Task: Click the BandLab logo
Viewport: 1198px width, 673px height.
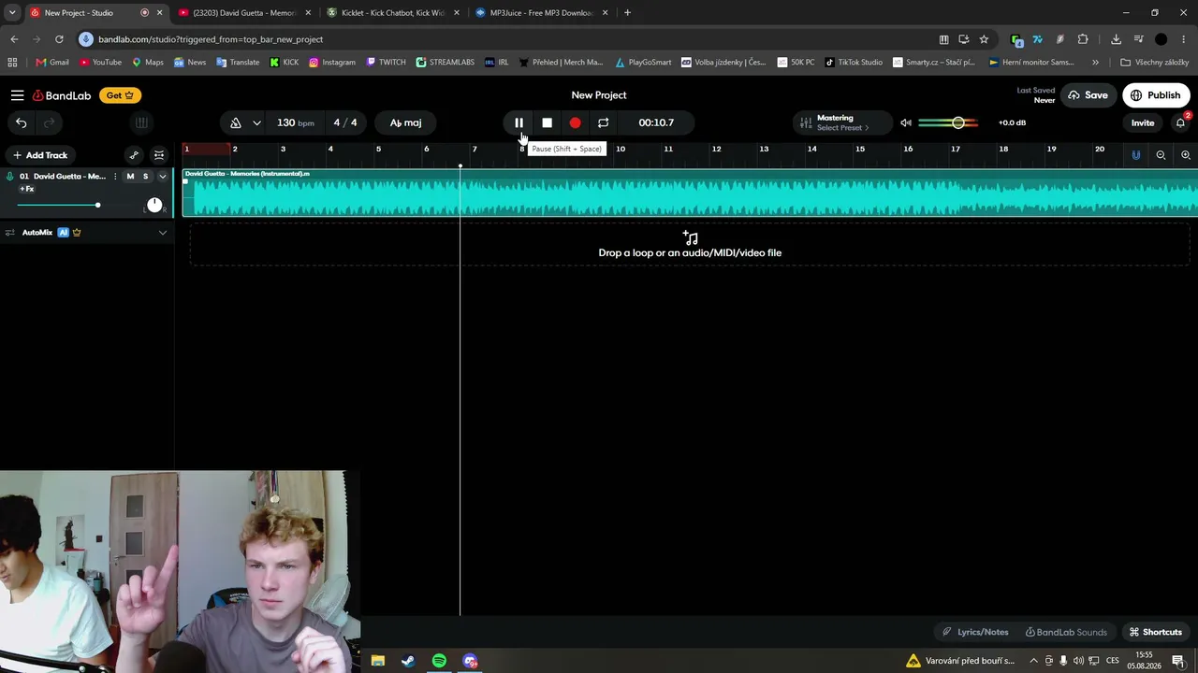Action: 62,95
